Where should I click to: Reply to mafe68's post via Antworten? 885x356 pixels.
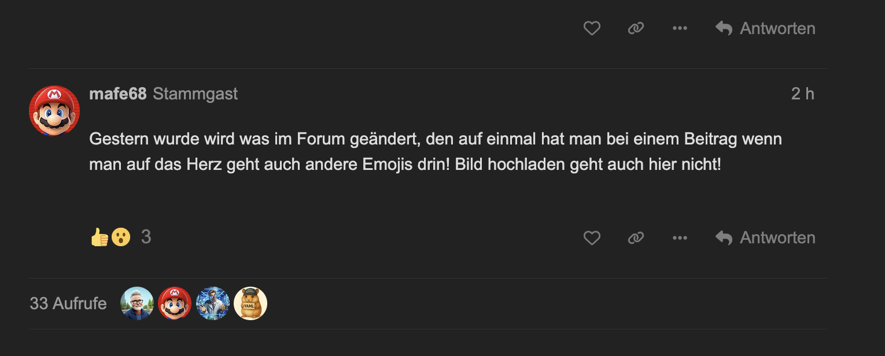(x=765, y=238)
